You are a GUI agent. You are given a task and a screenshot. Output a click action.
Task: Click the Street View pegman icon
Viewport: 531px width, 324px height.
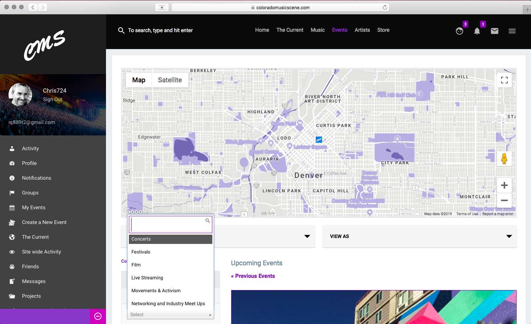504,159
